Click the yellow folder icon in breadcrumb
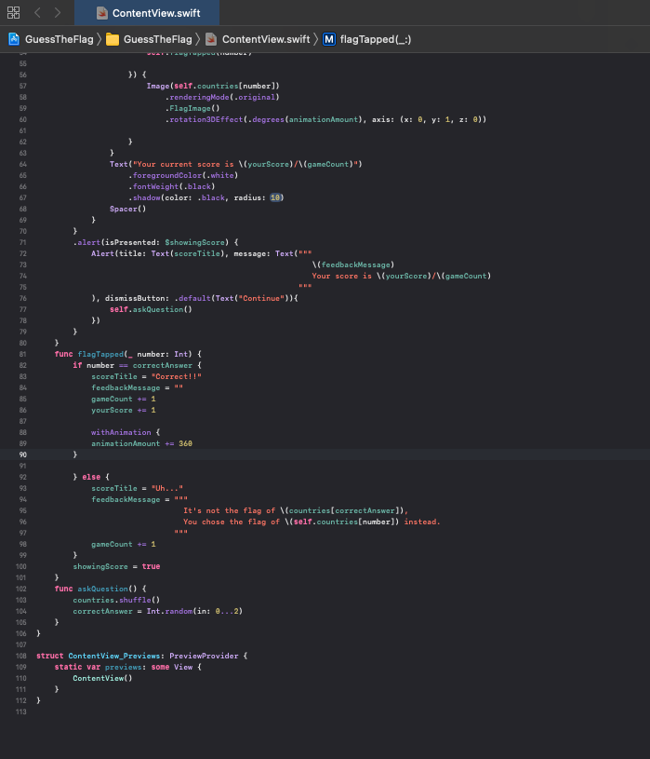 coord(113,39)
